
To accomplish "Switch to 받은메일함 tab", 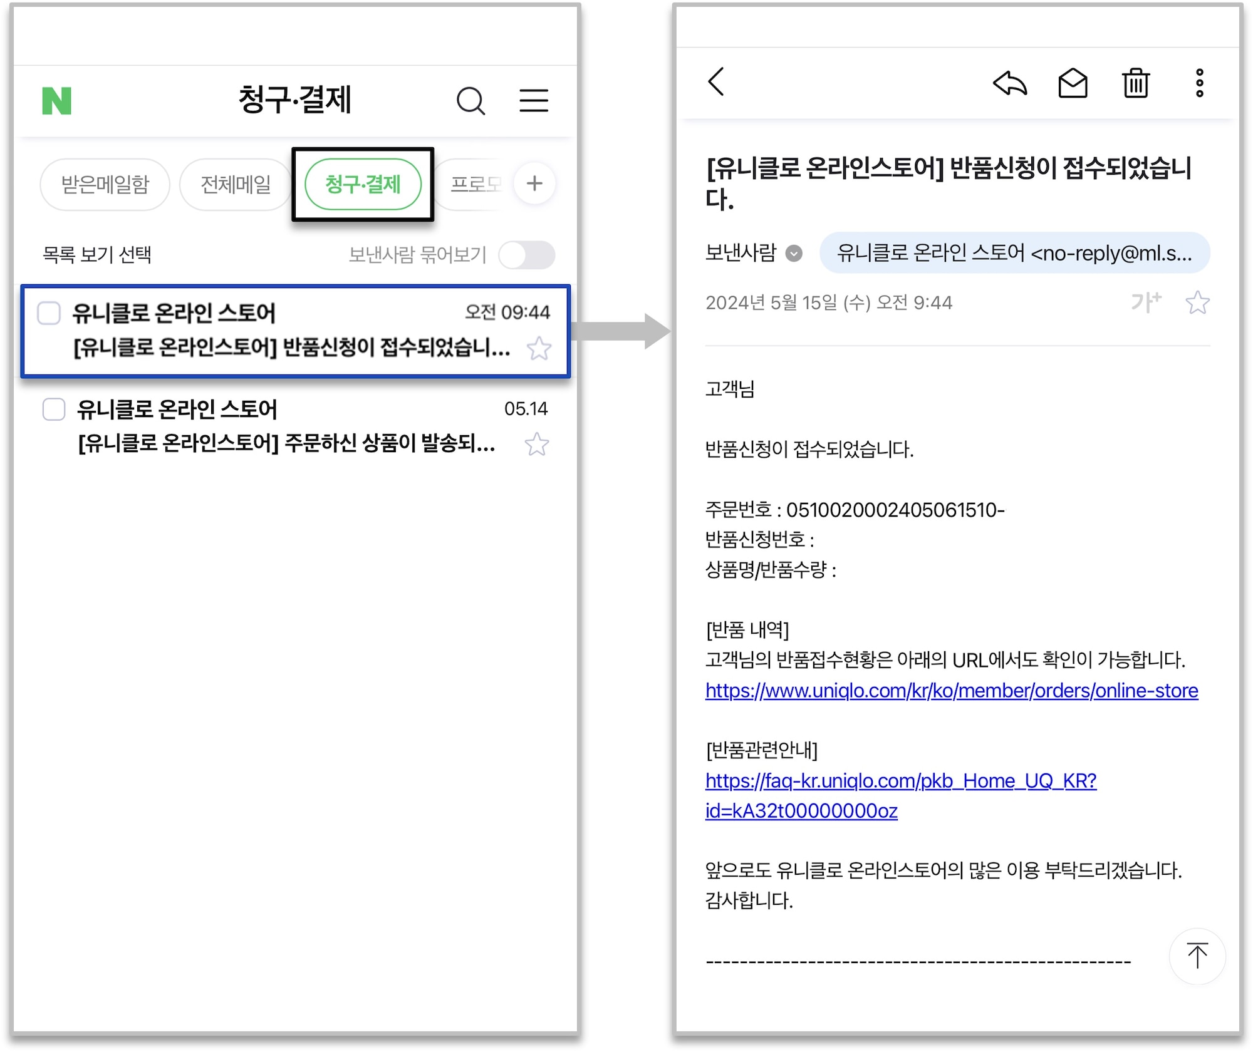I will (x=105, y=184).
